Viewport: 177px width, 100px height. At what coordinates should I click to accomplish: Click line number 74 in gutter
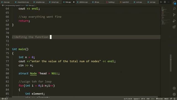coord(7,49)
